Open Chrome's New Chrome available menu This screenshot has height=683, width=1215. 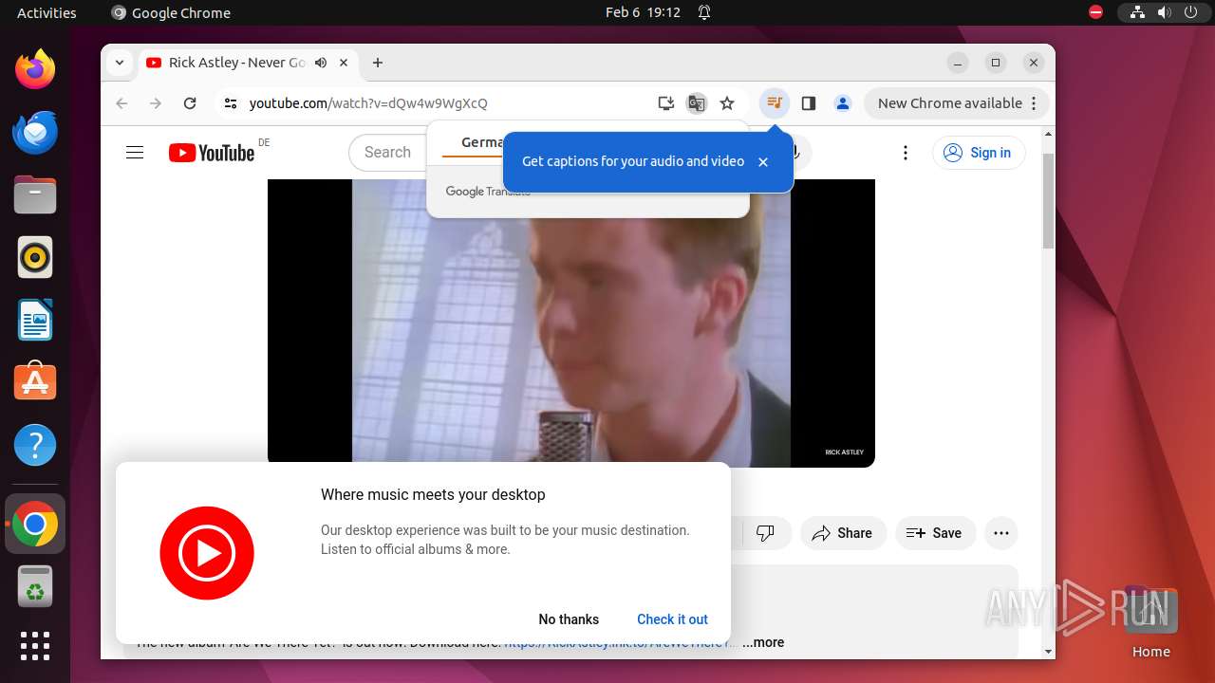click(x=957, y=103)
